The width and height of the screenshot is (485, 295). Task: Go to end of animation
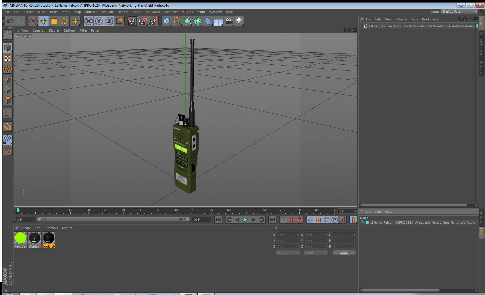[x=272, y=220]
